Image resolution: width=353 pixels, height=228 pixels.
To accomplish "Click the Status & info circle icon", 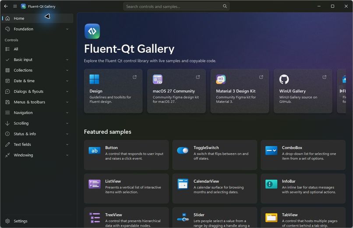I will tap(7, 134).
